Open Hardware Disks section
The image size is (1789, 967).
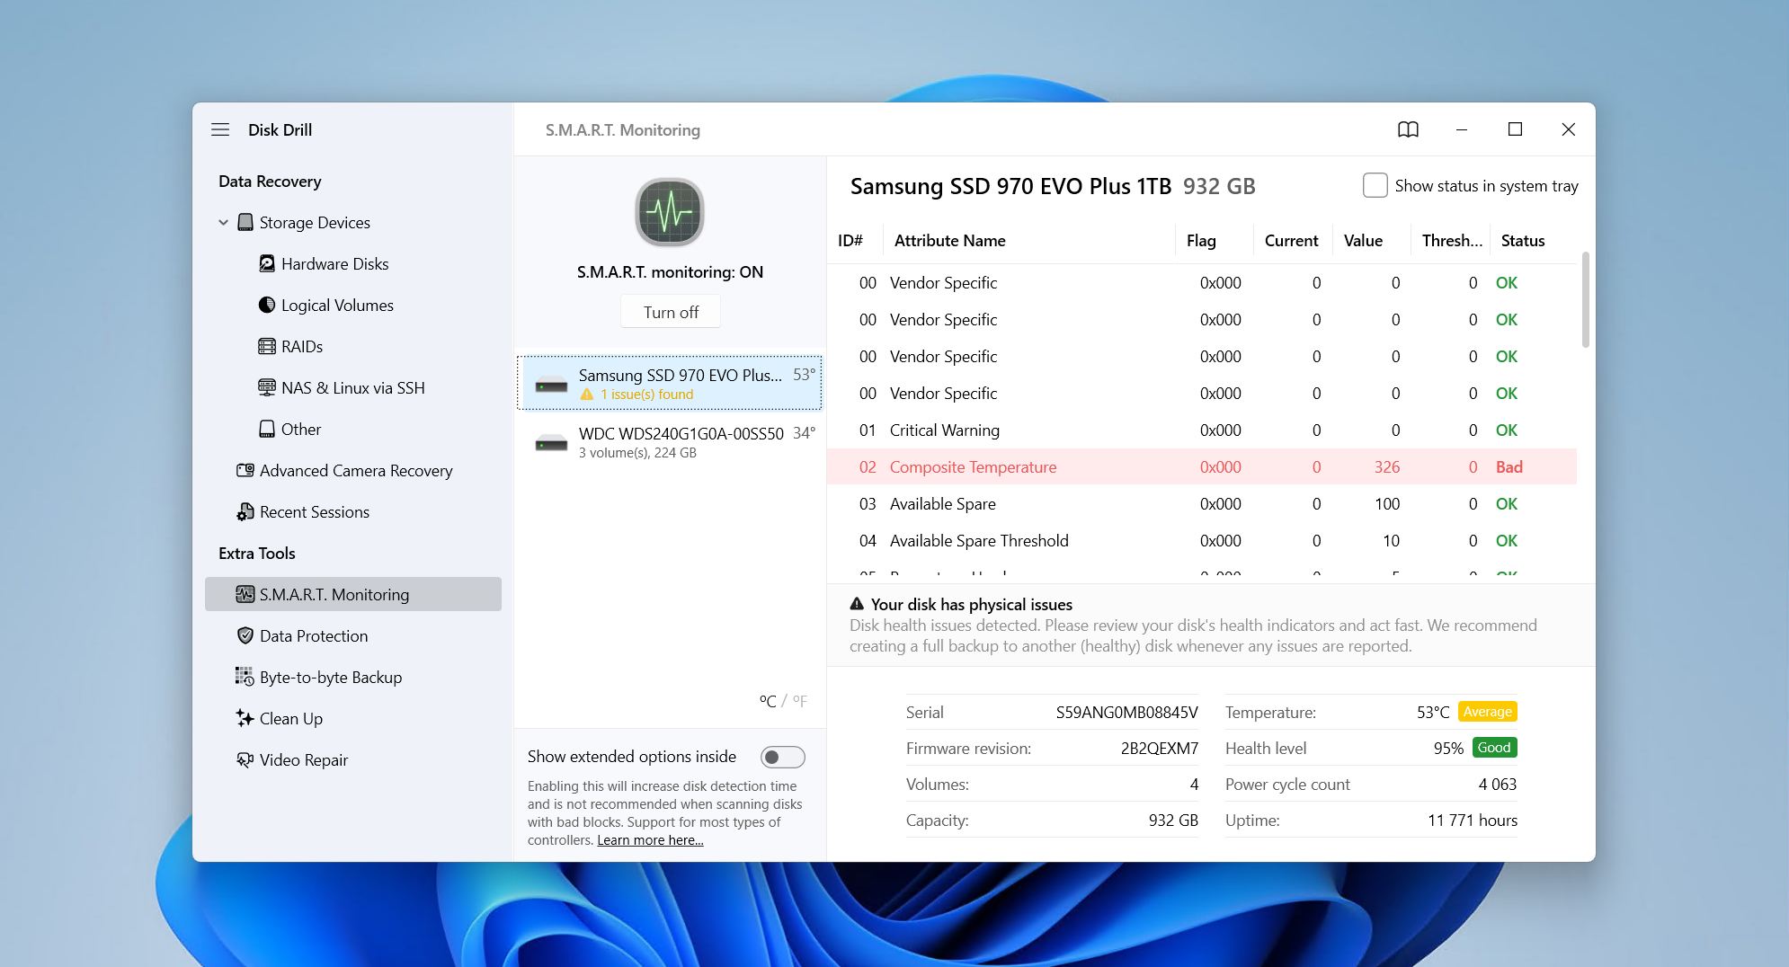click(x=334, y=263)
